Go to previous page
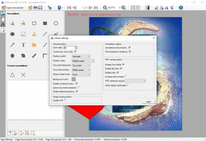The image size is (206, 141). [74, 8]
